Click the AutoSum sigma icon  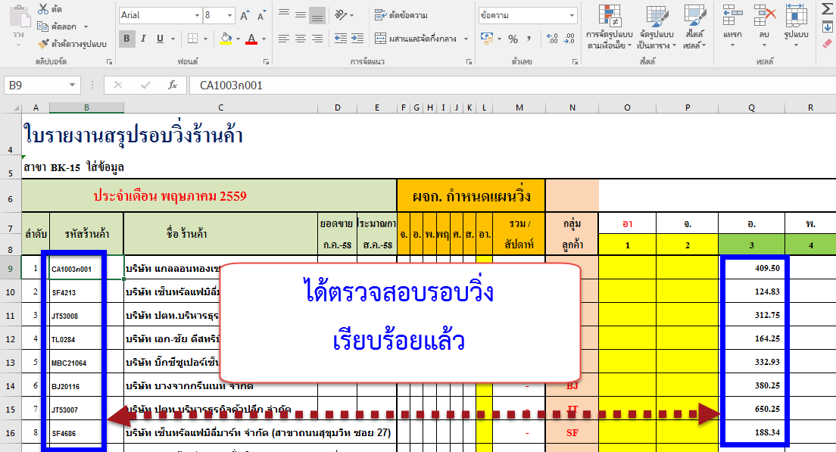click(x=827, y=8)
